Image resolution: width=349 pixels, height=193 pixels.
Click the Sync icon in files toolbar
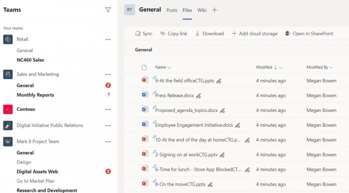pyautogui.click(x=138, y=34)
